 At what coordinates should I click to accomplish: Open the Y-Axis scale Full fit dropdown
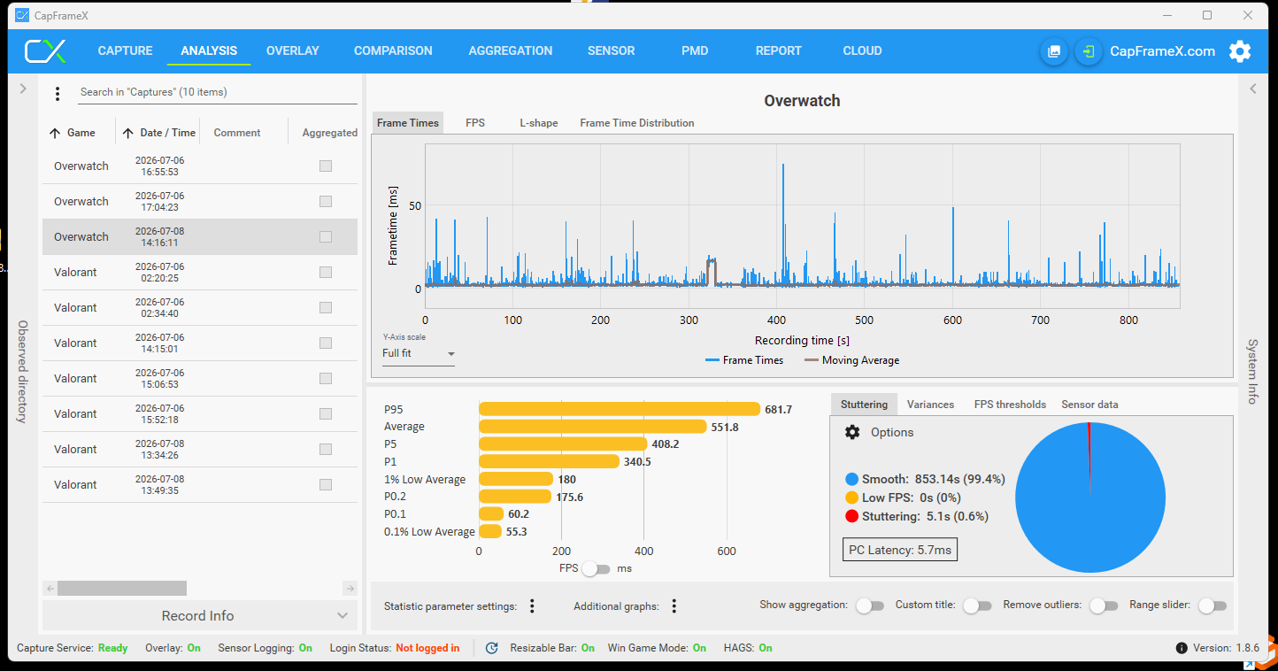click(419, 353)
